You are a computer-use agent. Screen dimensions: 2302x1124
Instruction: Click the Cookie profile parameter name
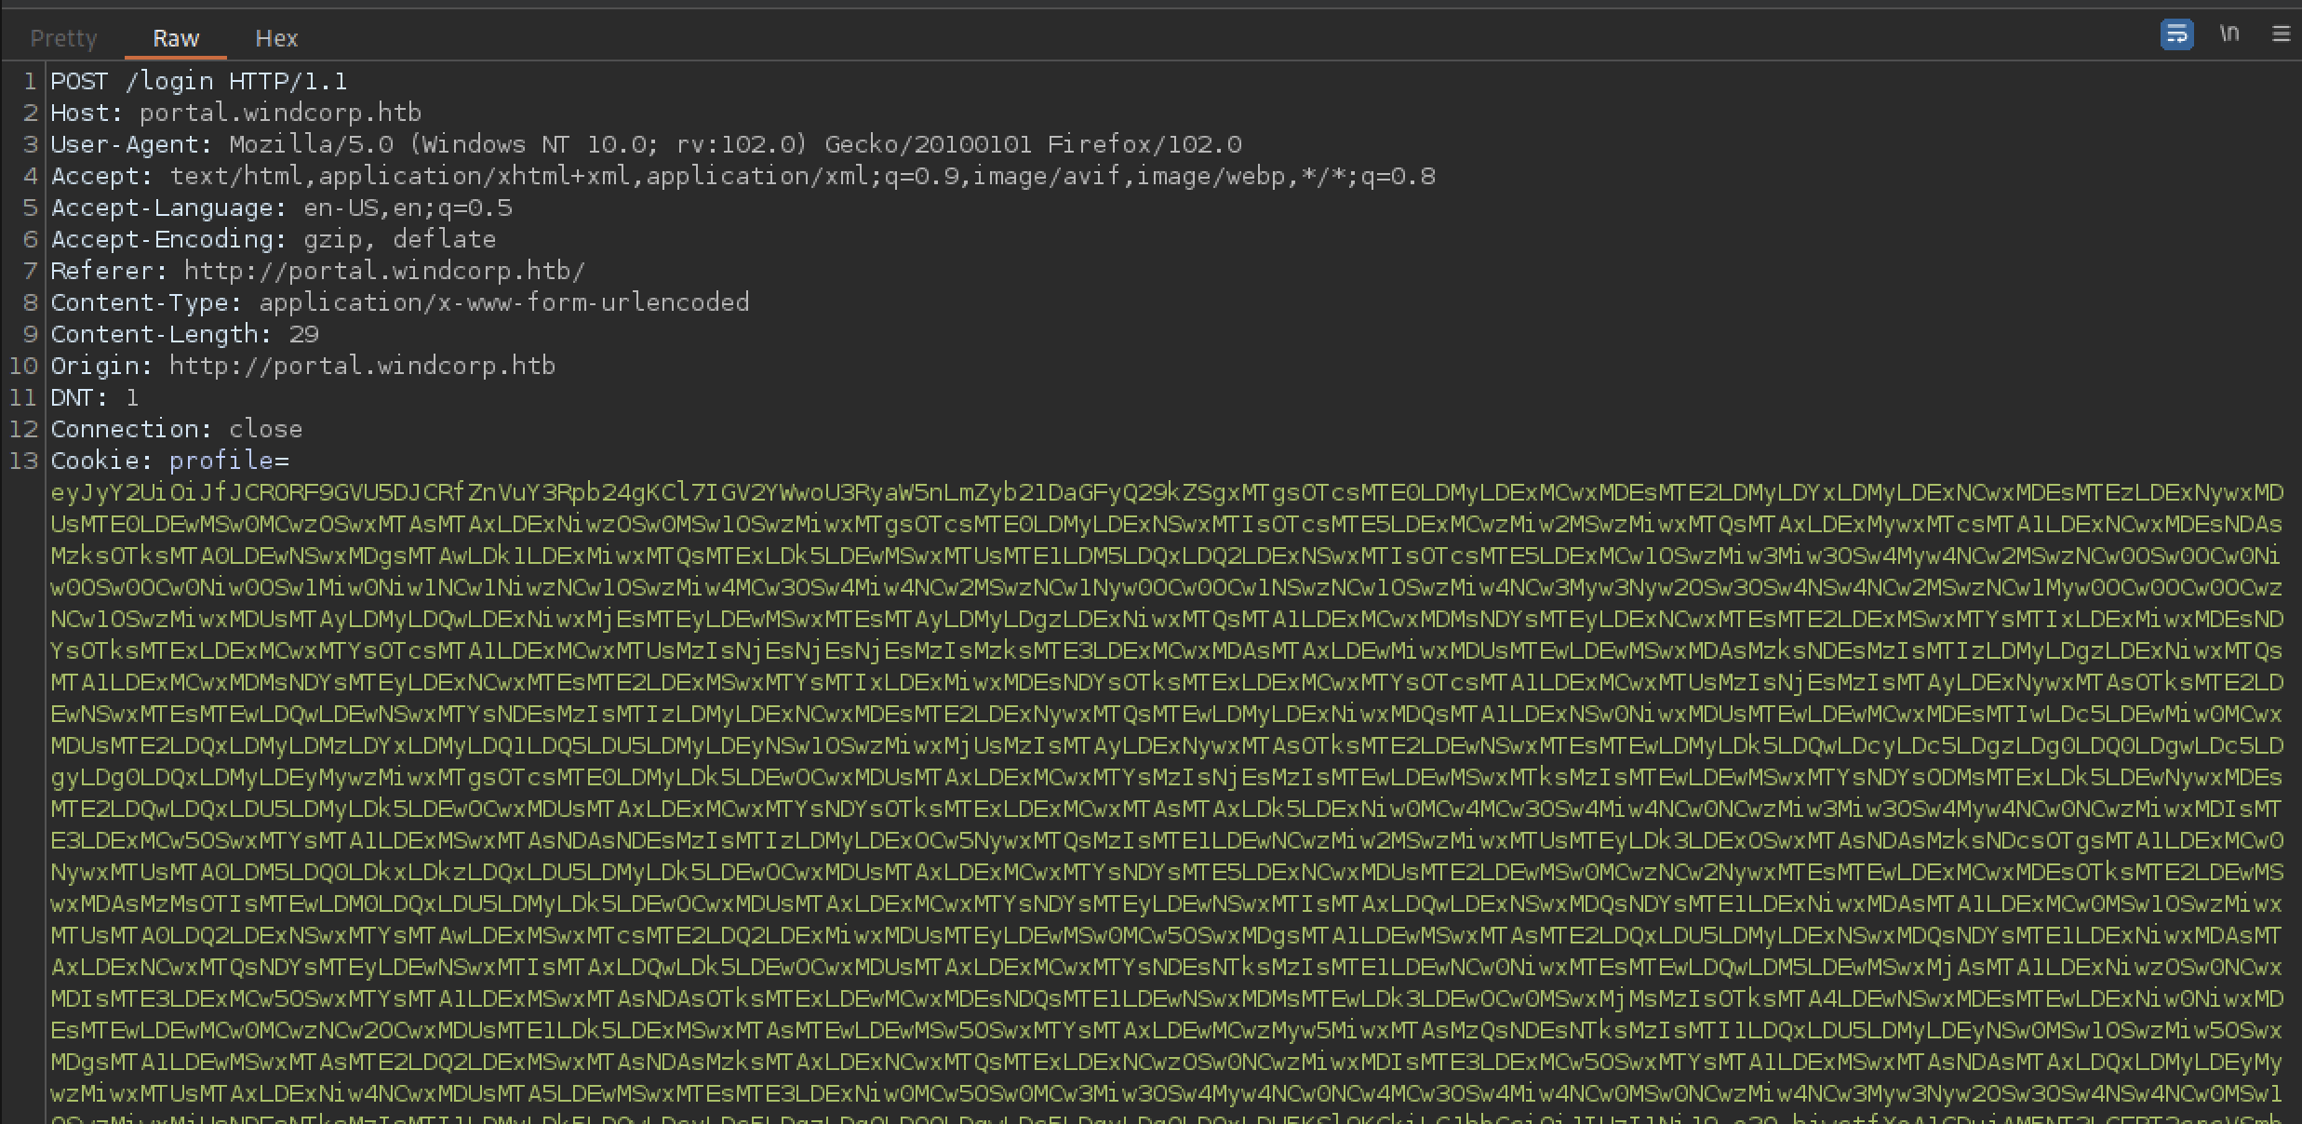pos(221,462)
